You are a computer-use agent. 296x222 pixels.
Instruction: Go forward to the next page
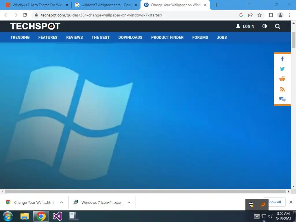[x=16, y=15]
